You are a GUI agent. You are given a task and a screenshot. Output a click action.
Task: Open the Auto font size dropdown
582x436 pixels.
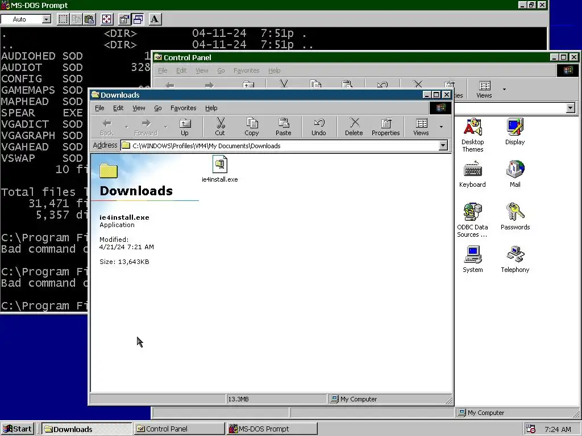tap(47, 19)
